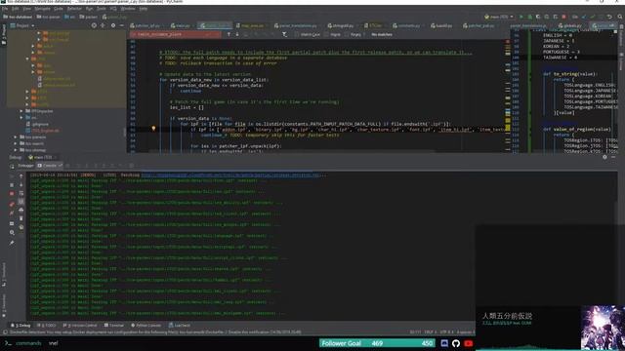
Task: Open Search Everywhere magnifier icon
Action: [620, 17]
